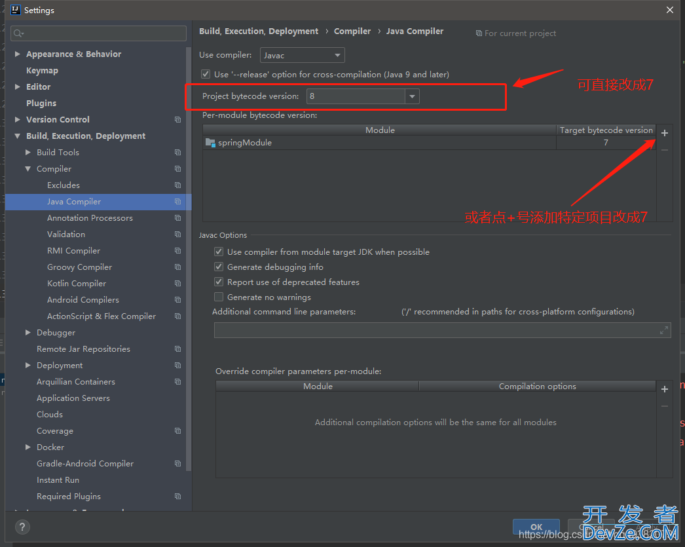
Task: Click Build, Execution, Deployment breadcrumb
Action: coord(259,31)
